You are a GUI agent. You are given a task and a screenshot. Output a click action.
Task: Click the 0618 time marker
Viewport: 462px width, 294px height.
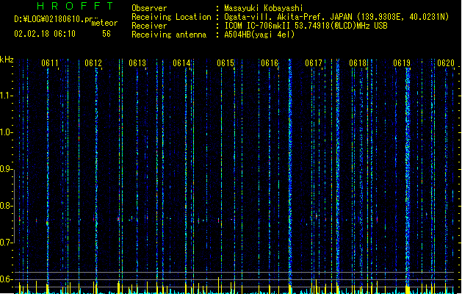(x=358, y=63)
